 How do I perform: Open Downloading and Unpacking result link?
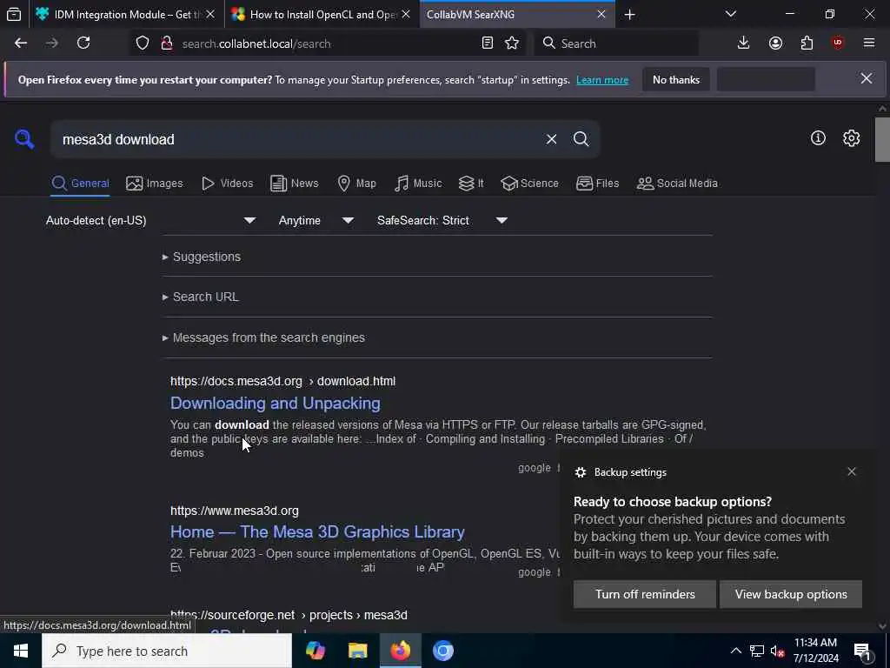(x=276, y=404)
